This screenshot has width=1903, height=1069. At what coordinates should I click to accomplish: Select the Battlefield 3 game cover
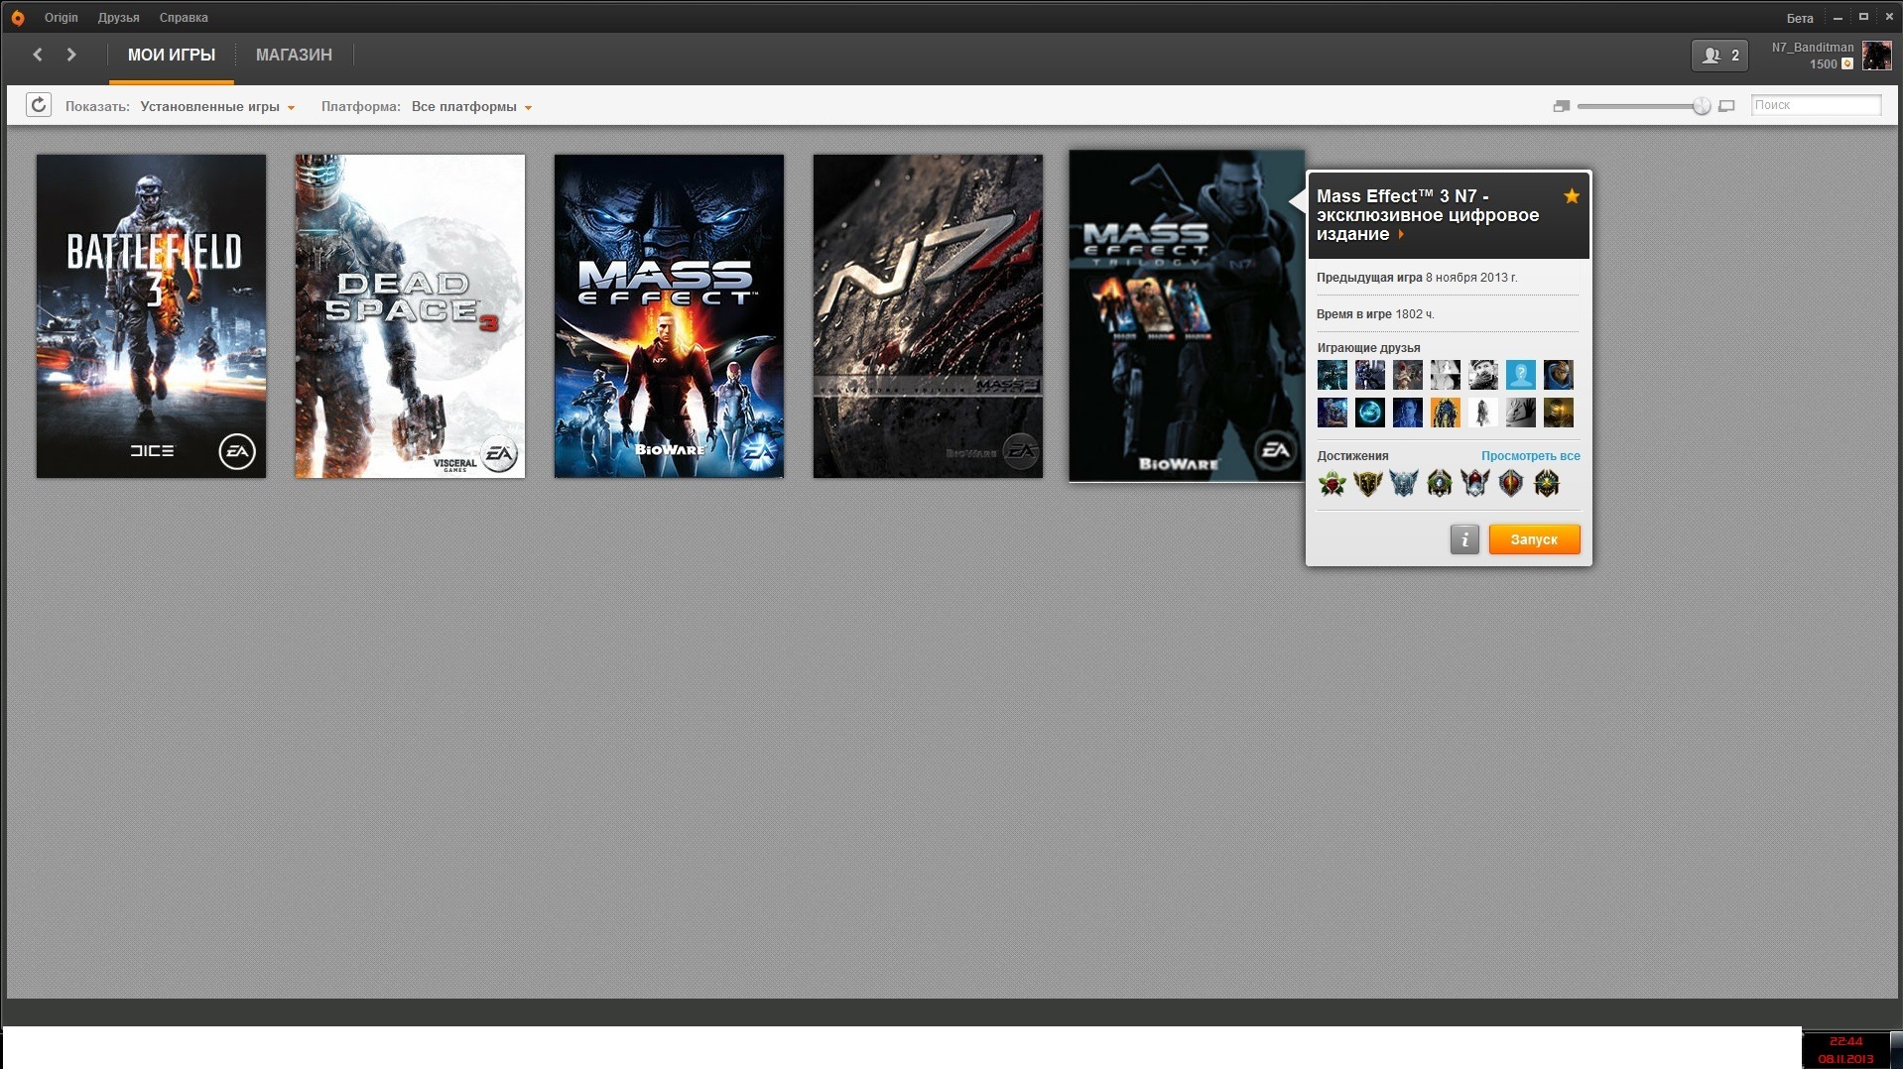click(x=151, y=315)
